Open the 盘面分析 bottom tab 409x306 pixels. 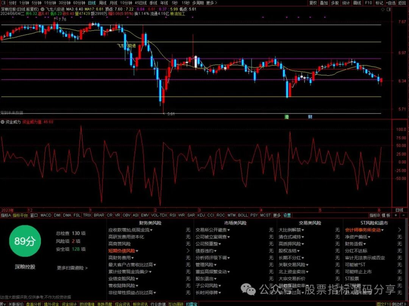[34, 304]
